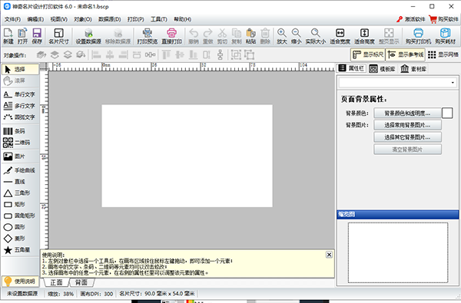Click the 背景颜色和透明度 button
Image resolution: width=461 pixels, height=303 pixels.
pyautogui.click(x=407, y=114)
